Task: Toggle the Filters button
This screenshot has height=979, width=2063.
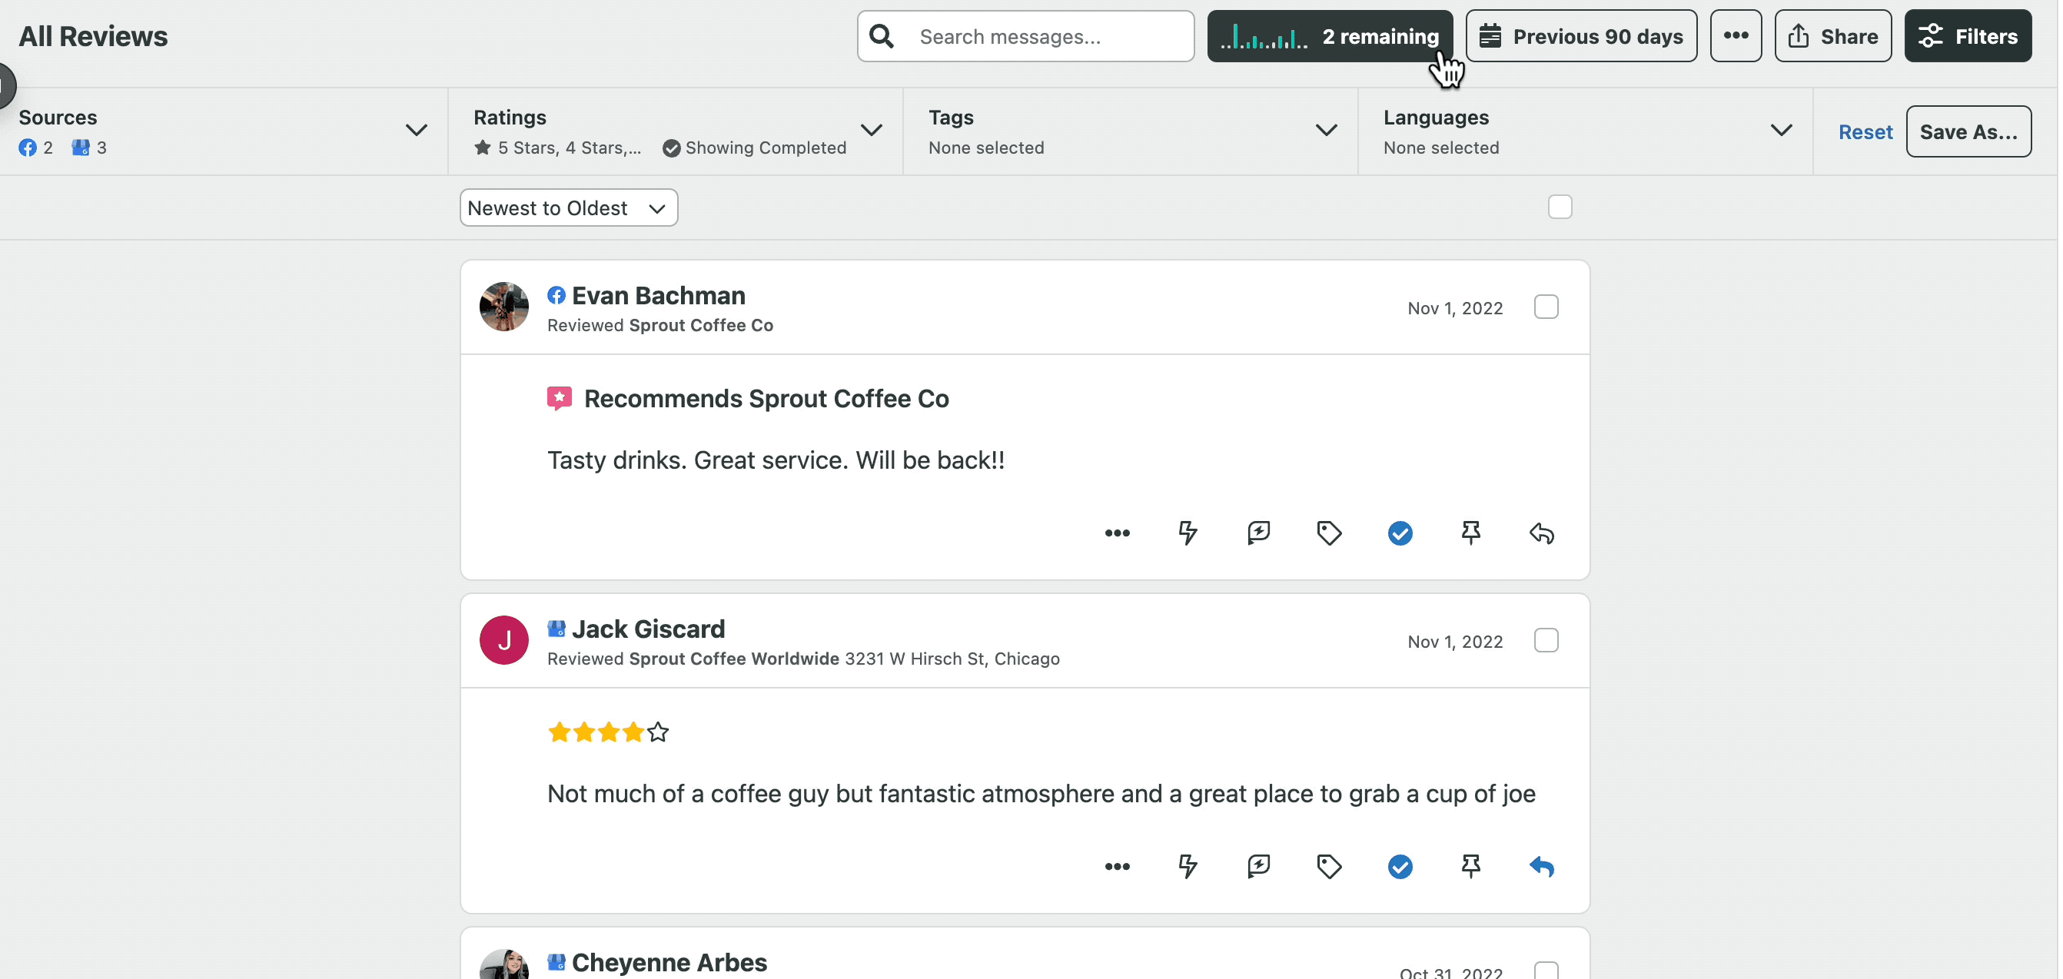Action: pos(1968,36)
